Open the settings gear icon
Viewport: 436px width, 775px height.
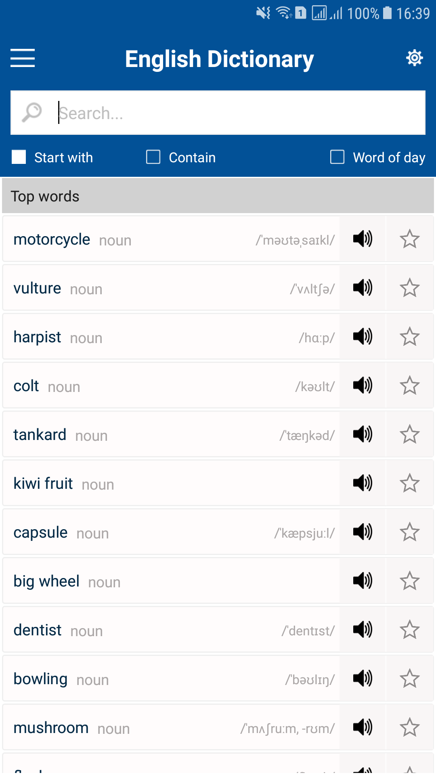(x=414, y=58)
